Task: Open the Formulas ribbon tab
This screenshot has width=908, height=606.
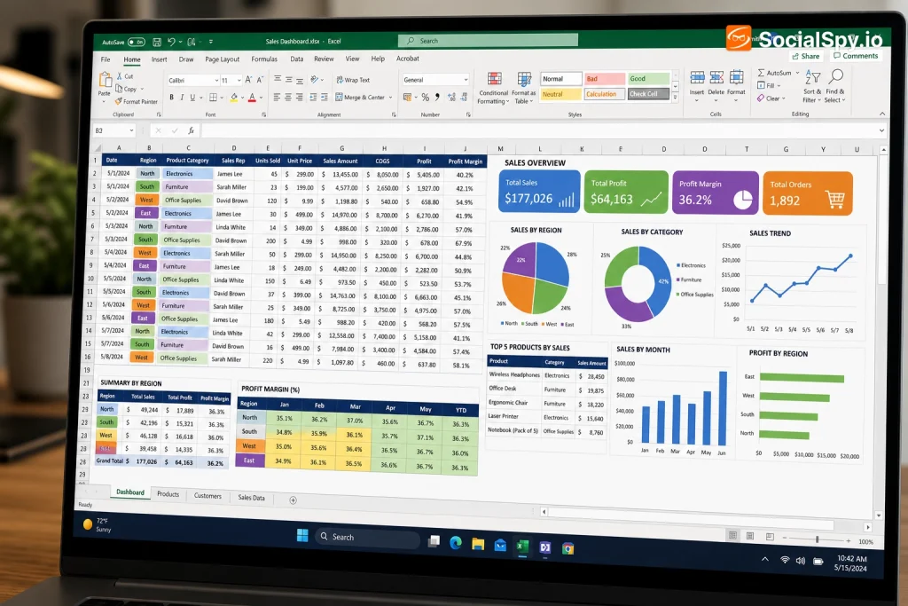Action: point(264,59)
